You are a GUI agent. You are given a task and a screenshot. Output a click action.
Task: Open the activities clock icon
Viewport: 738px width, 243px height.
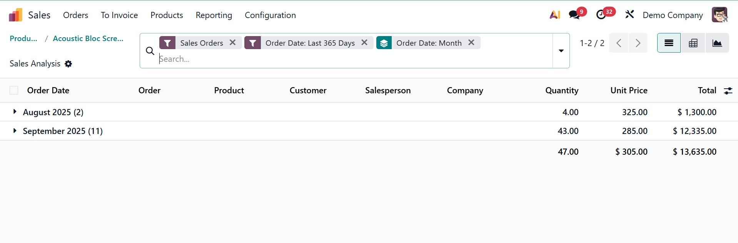click(601, 15)
